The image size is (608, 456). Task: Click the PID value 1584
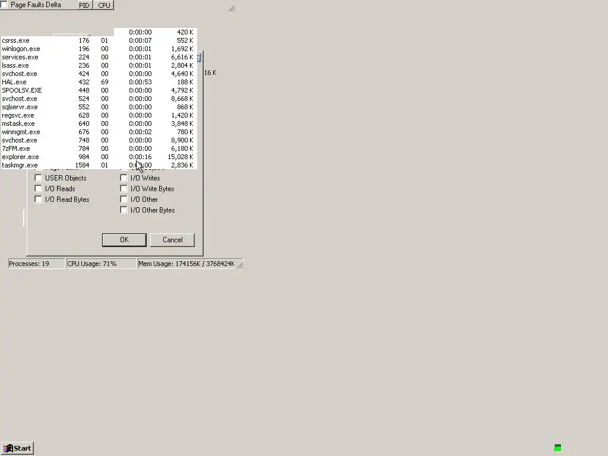click(82, 165)
